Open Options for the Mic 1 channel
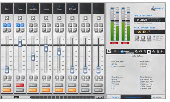 coord(7,18)
